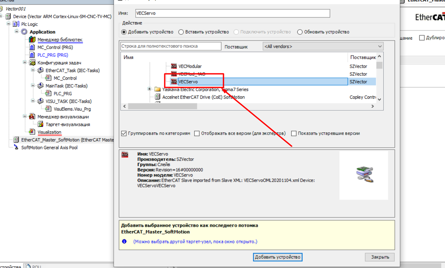
Task: Select the 'Обновить устройство' radio button
Action: (x=300, y=32)
